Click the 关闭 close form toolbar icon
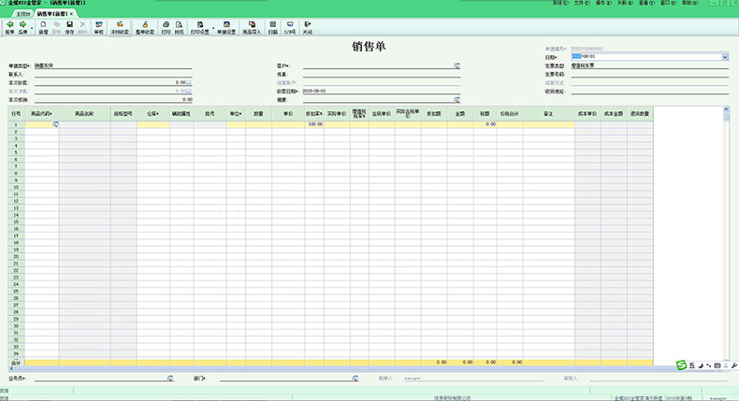739x401 pixels. click(x=307, y=24)
